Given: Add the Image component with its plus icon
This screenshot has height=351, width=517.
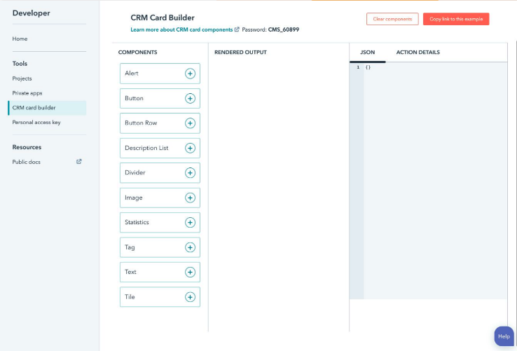Looking at the screenshot, I should pyautogui.click(x=190, y=198).
